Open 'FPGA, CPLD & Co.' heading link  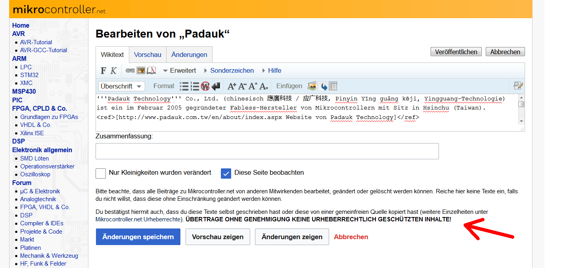tap(40, 108)
